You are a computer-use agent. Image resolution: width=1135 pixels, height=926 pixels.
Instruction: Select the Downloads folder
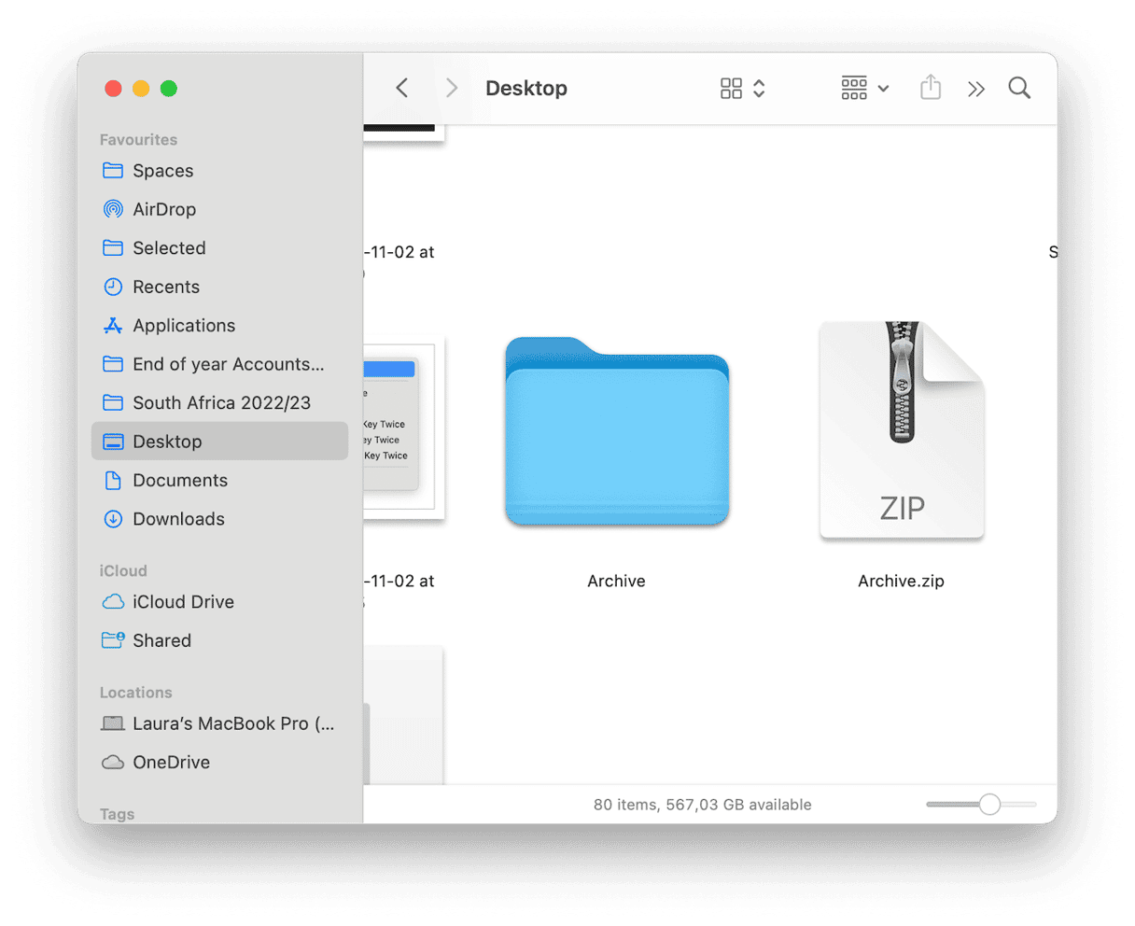(x=176, y=519)
